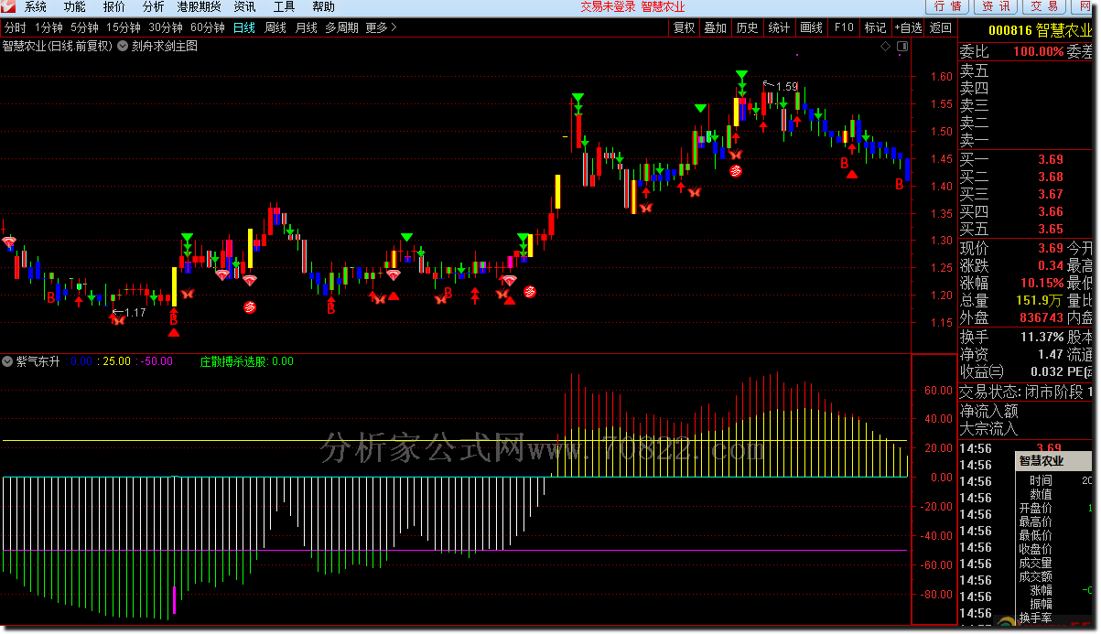Open the 分析 menu
This screenshot has height=634, width=1101.
153,6
